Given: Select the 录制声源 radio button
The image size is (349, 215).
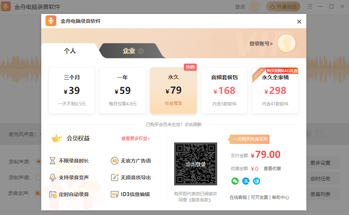Looking at the screenshot, I should 38,161.
